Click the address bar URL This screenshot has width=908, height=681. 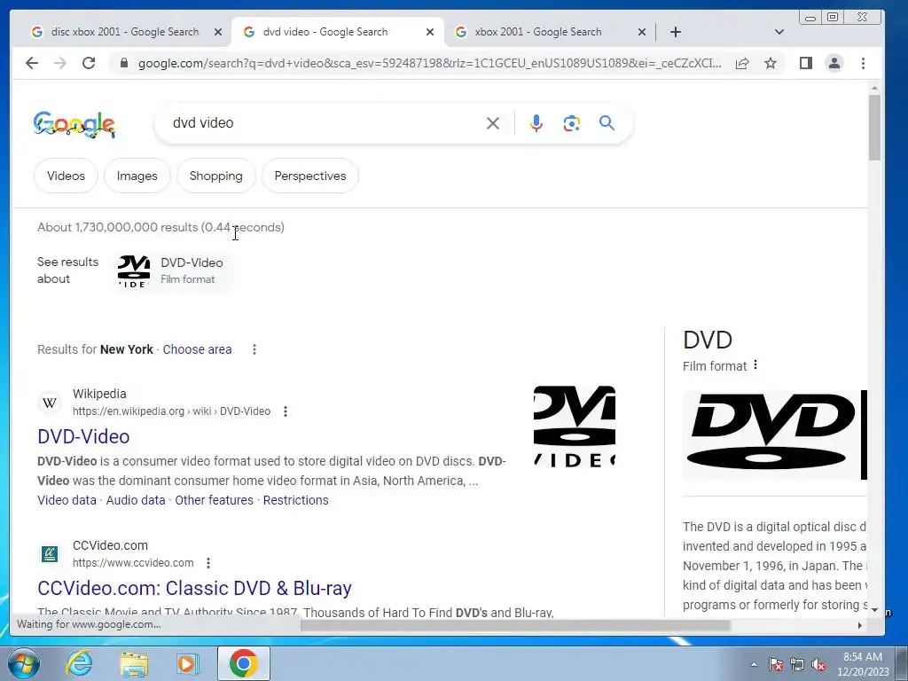430,63
